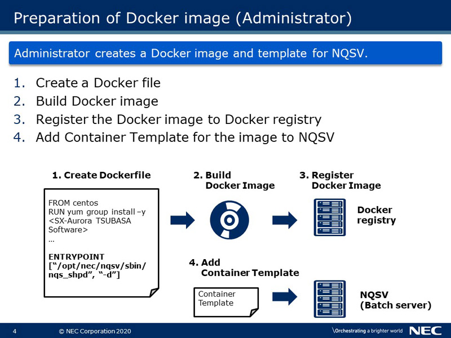451x338 pixels.
Task: Click the '© NEC Corporation 2020' footer text
Action: point(95,331)
